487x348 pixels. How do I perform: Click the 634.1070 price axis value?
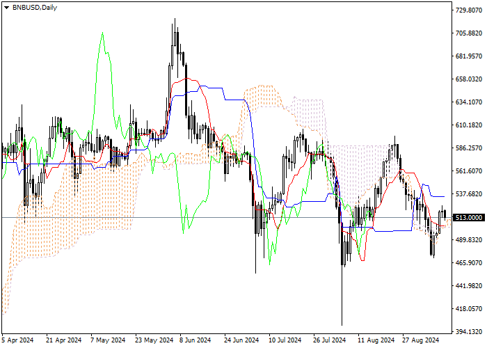pyautogui.click(x=469, y=102)
